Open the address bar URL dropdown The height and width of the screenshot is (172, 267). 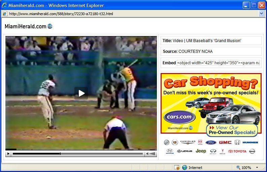[261, 13]
